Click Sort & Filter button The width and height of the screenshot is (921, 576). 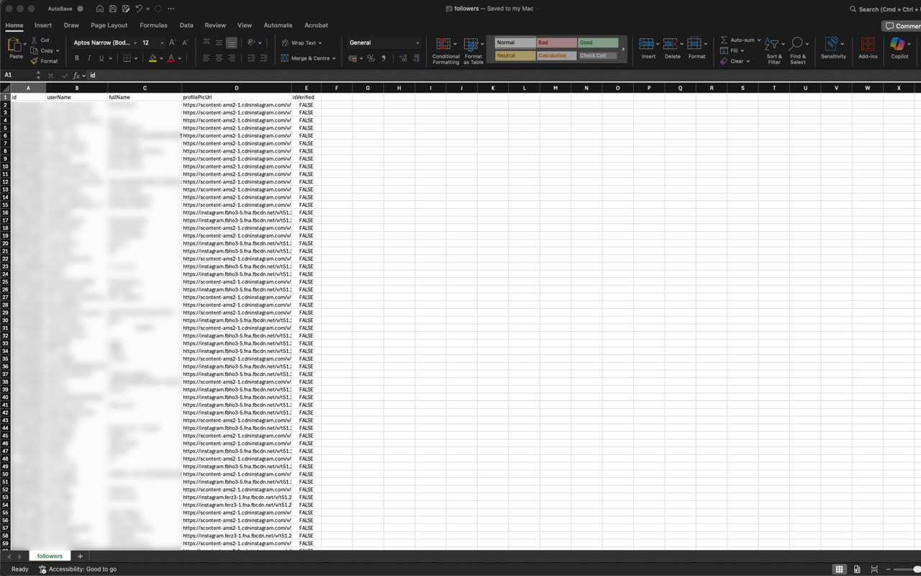pos(773,51)
